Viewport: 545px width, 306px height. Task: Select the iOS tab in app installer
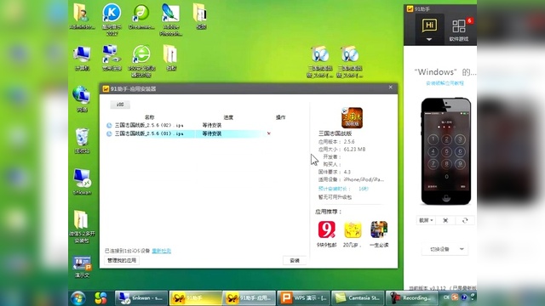pos(120,105)
